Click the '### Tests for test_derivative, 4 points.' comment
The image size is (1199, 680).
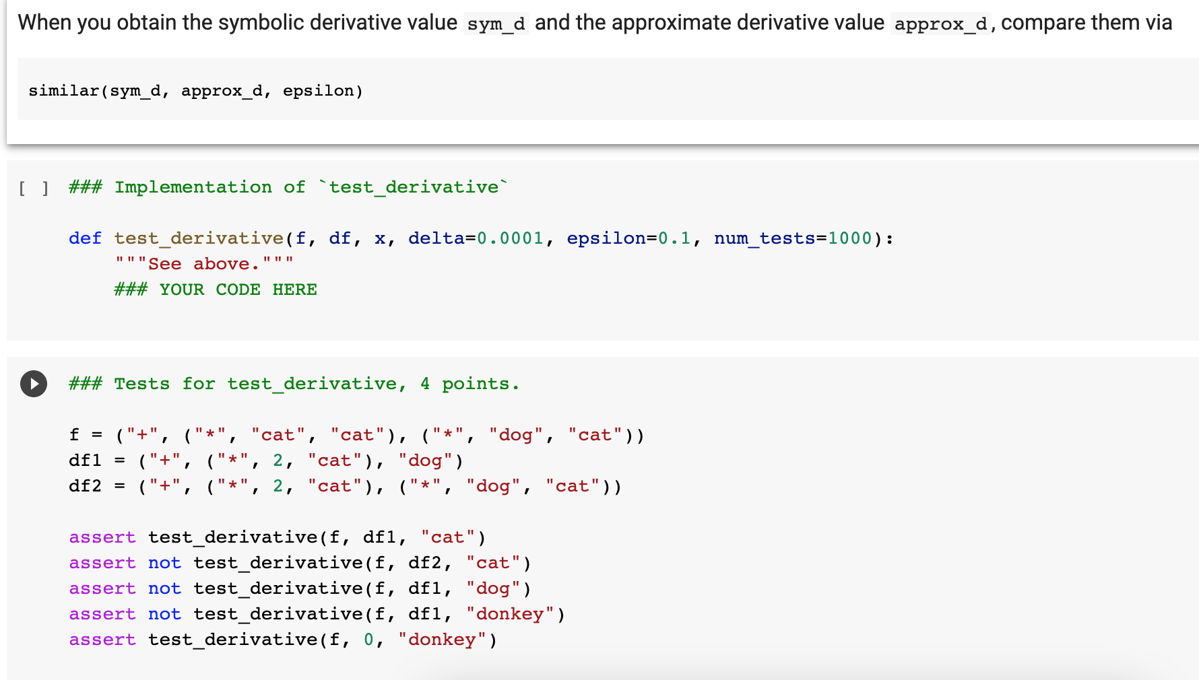(294, 384)
